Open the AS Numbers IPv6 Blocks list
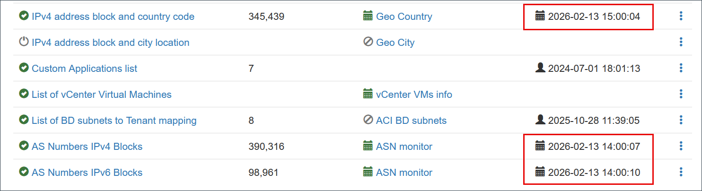702x191 pixels. pyautogui.click(x=87, y=173)
